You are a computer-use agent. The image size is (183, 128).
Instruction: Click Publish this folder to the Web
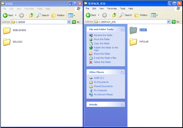coord(106,49)
